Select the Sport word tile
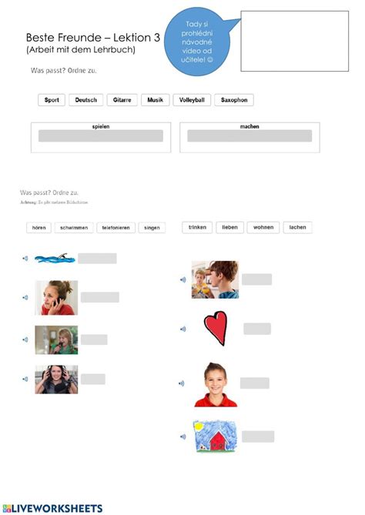 [x=52, y=100]
